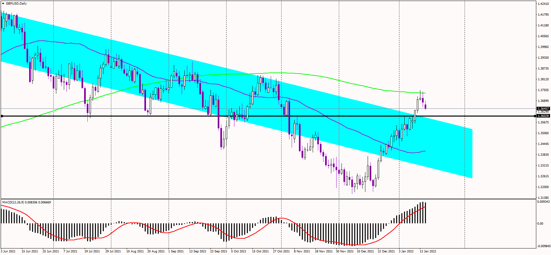Click the 19 Jul 2021 date label
The height and width of the screenshot is (255, 551).
click(x=92, y=251)
